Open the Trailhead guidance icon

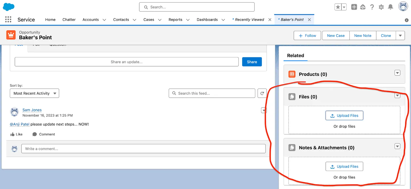363,7
